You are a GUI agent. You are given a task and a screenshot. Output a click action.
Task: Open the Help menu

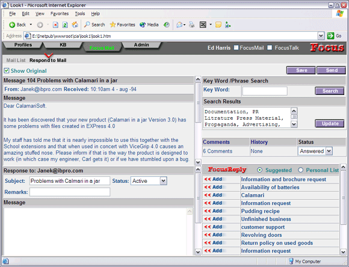click(x=96, y=14)
